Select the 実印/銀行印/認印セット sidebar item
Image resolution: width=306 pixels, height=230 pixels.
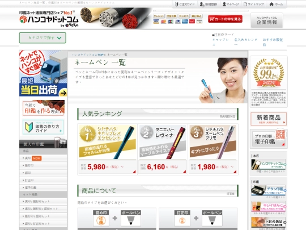pos(43,208)
